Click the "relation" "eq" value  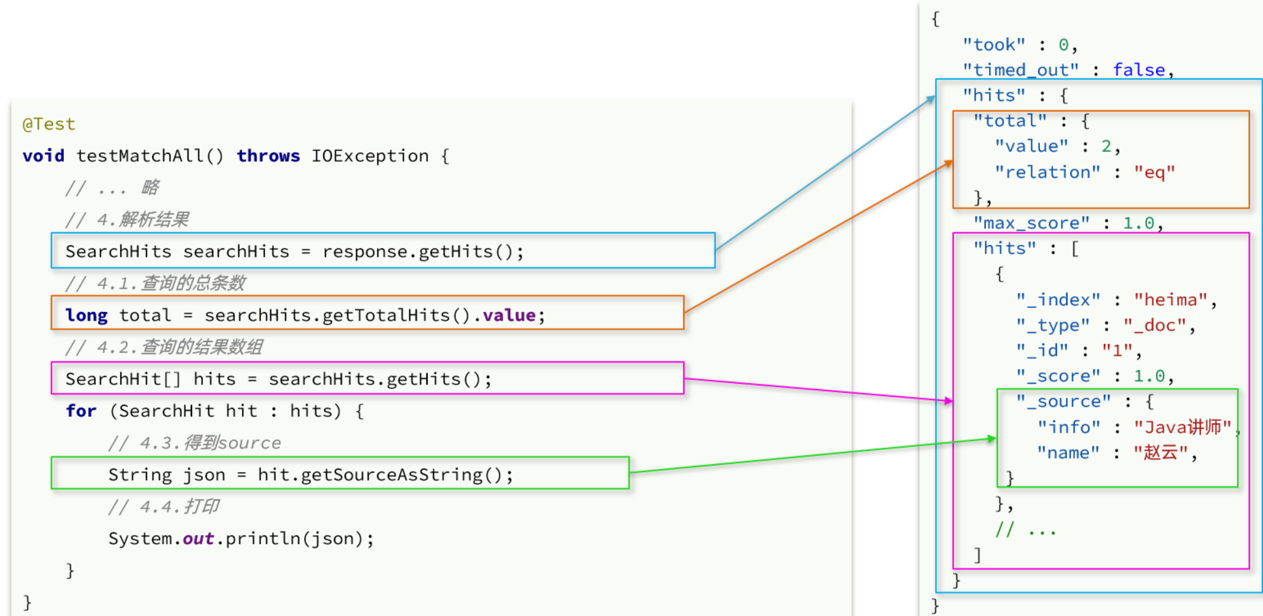1154,173
